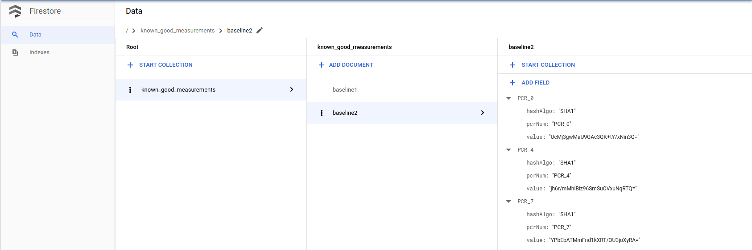The width and height of the screenshot is (752, 250).
Task: Collapse the PCR_4 field group
Action: [x=508, y=150]
